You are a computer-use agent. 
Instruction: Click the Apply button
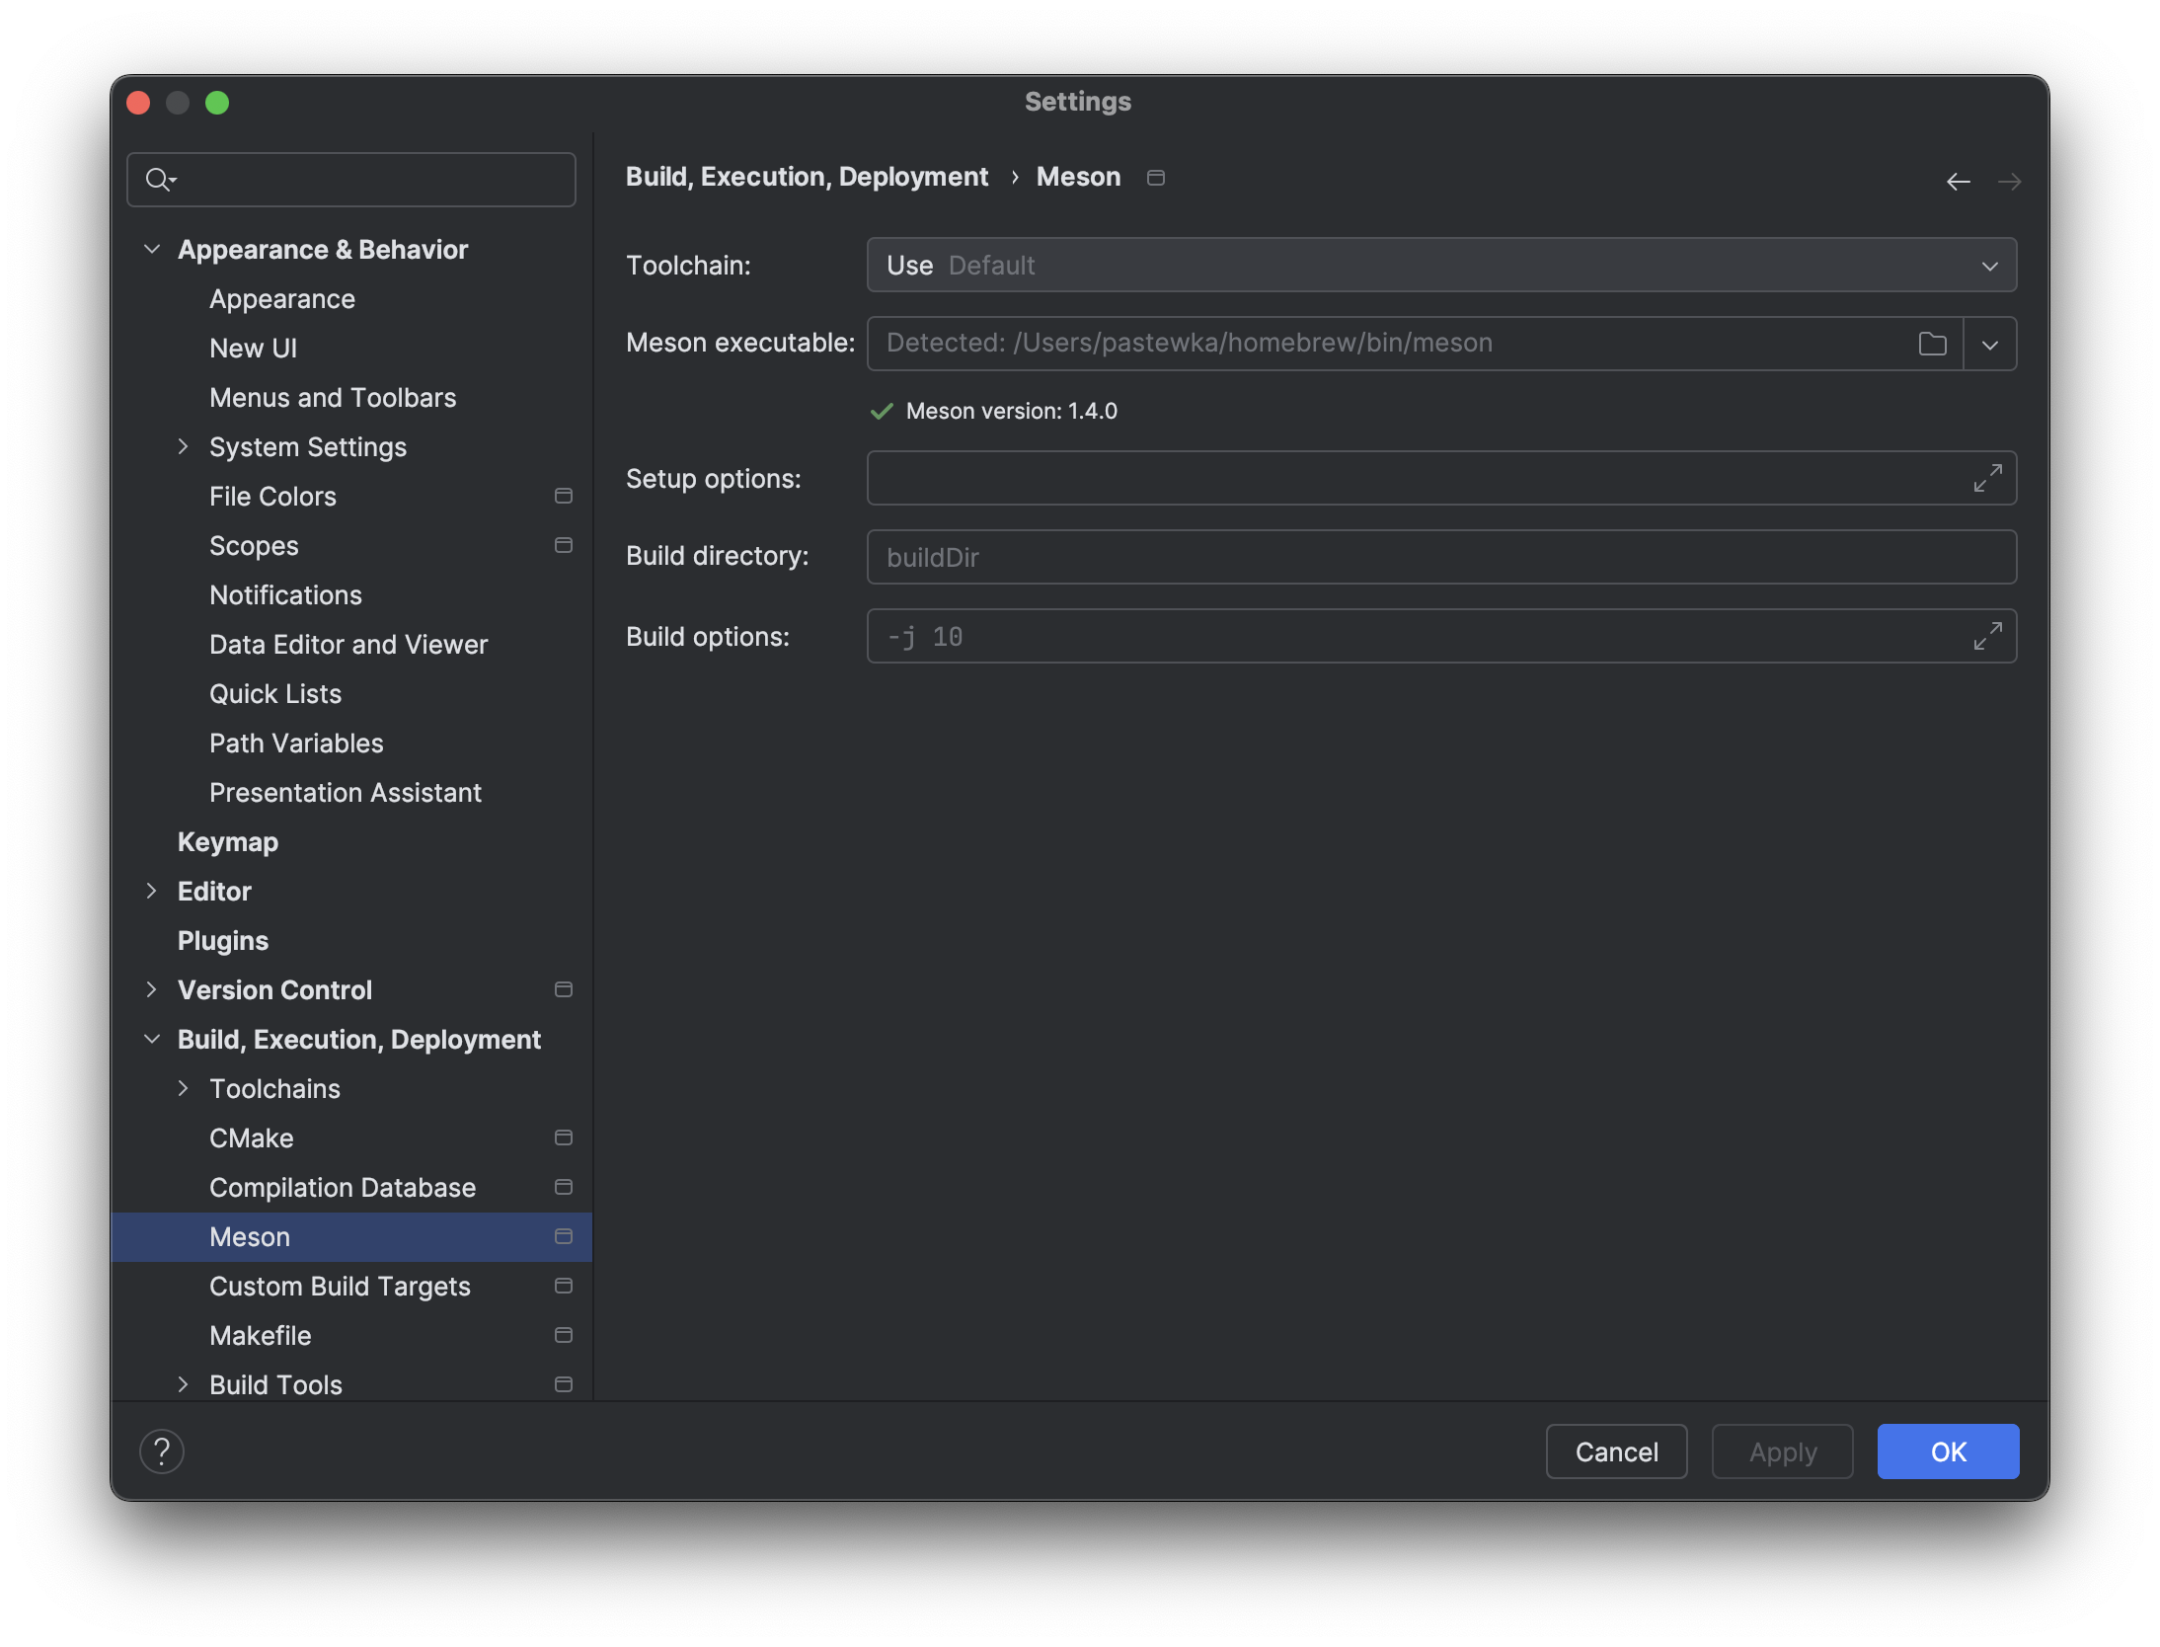pyautogui.click(x=1783, y=1451)
